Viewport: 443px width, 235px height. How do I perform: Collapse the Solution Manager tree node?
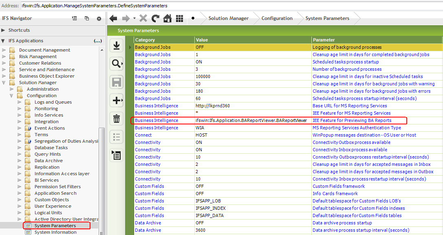click(x=4, y=83)
